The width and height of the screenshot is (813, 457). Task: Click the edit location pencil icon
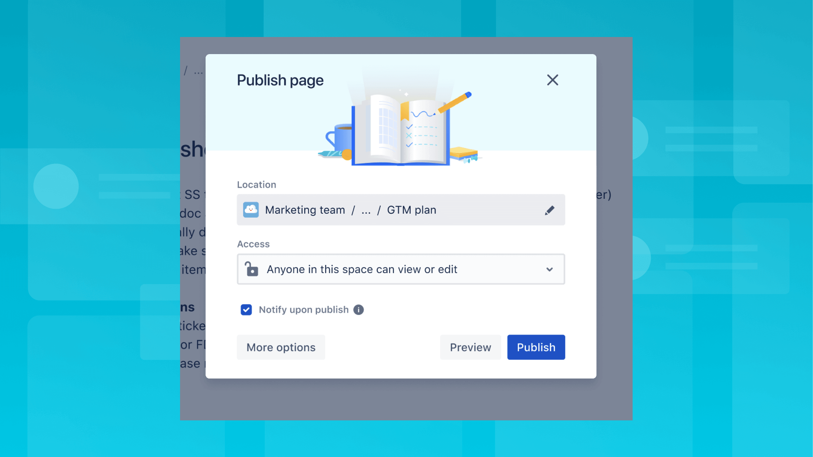pos(549,210)
